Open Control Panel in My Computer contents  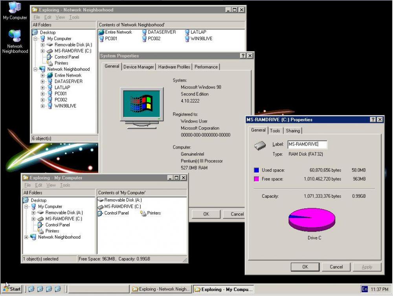coord(113,213)
